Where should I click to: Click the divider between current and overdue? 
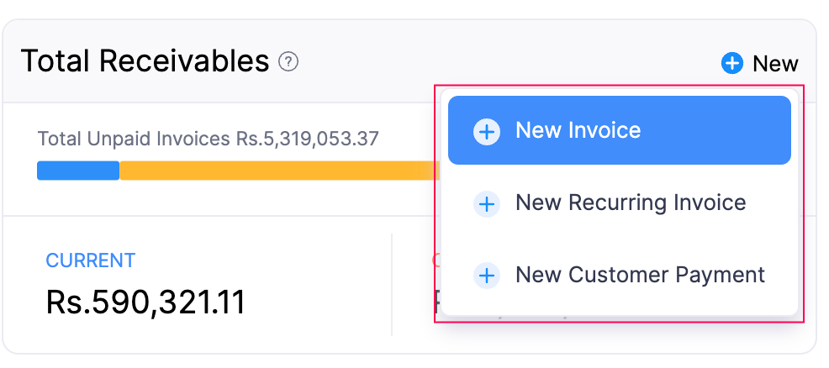[x=392, y=284]
